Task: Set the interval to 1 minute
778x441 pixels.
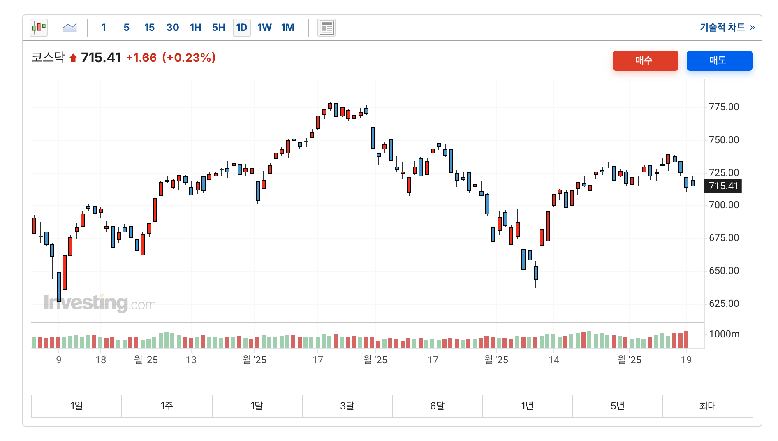Action: [104, 28]
